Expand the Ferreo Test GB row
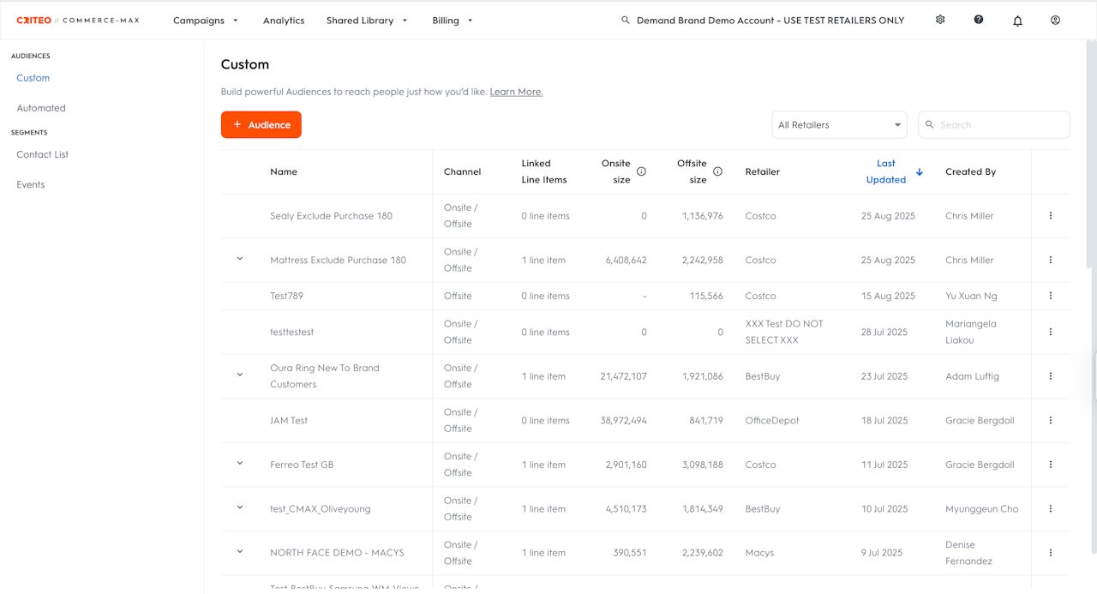 (x=240, y=464)
